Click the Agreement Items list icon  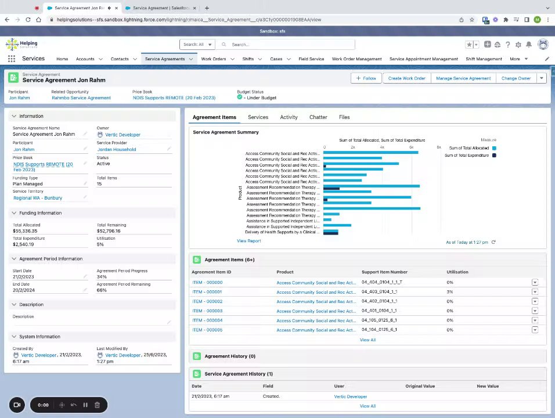197,260
